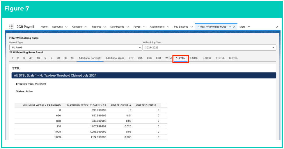
Task: Click the Coefficient B column header
Action: tap(146, 105)
